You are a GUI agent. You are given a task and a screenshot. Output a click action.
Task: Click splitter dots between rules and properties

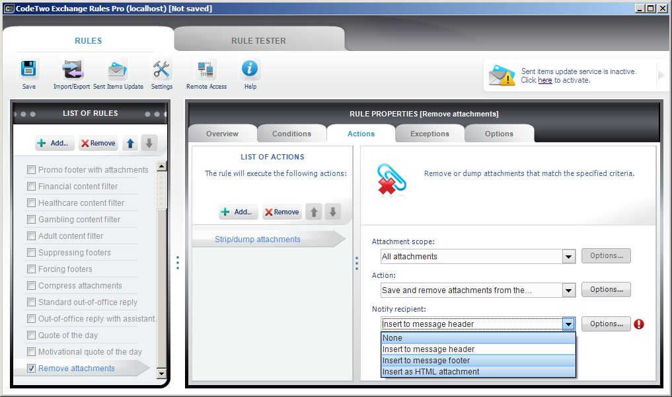click(178, 263)
